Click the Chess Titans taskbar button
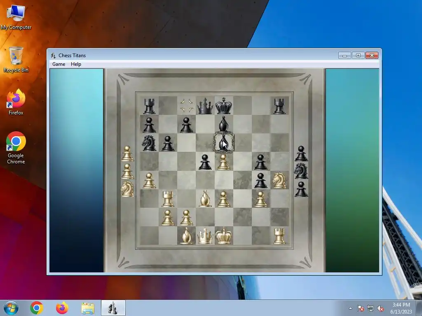 coord(113,308)
